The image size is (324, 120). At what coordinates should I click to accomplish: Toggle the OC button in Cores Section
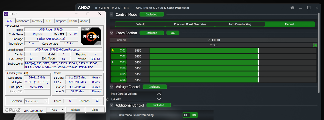coord(173,33)
